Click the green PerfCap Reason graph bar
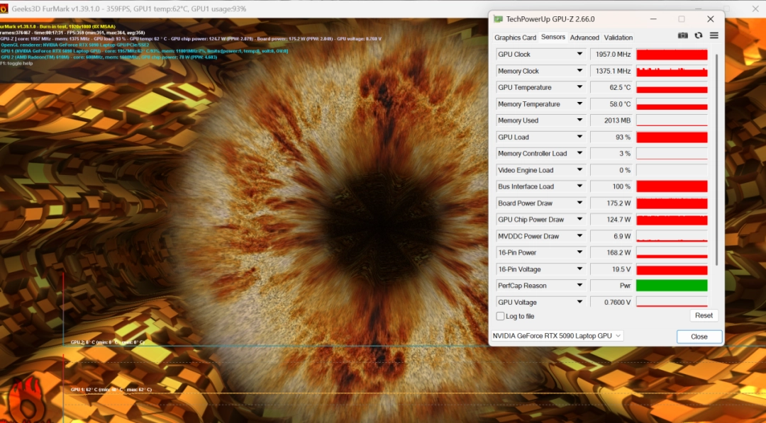Image resolution: width=766 pixels, height=423 pixels. (x=672, y=286)
